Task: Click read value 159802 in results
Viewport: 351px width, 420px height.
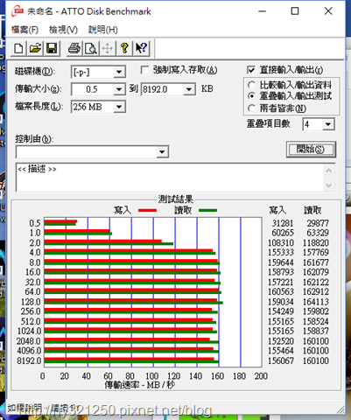Action: [316, 311]
